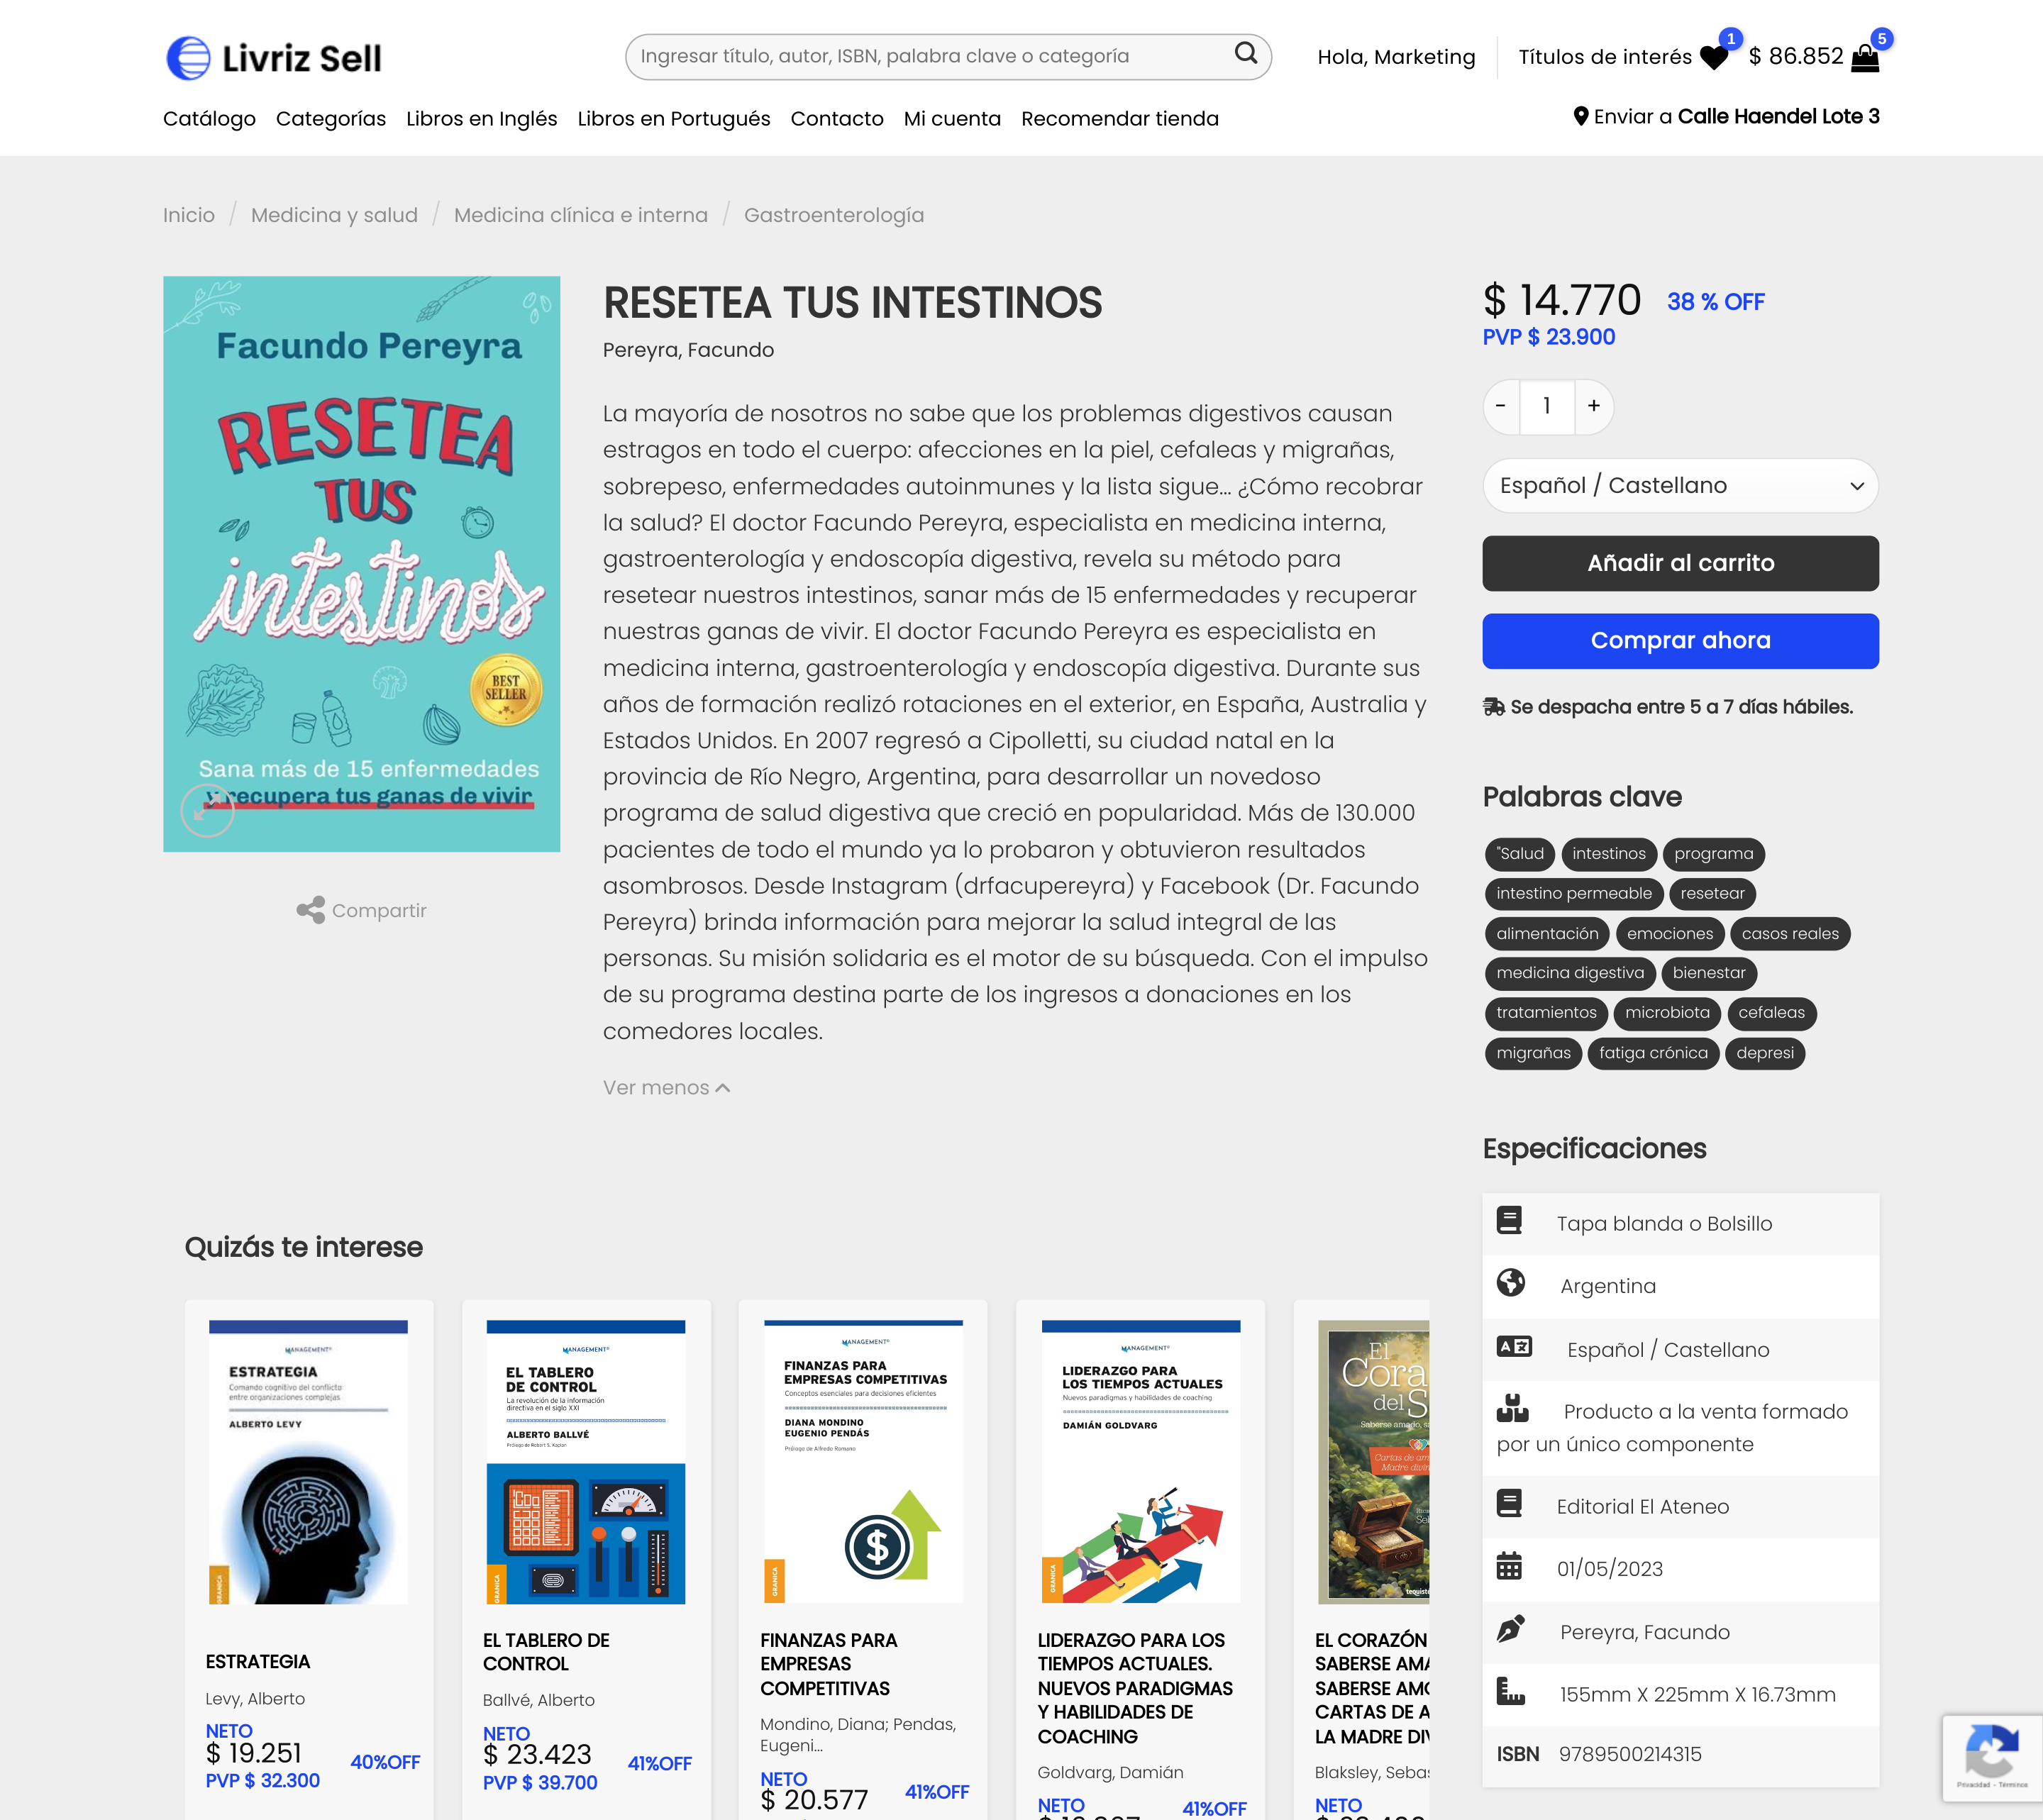Open the shopping bag cart icon

(1865, 58)
